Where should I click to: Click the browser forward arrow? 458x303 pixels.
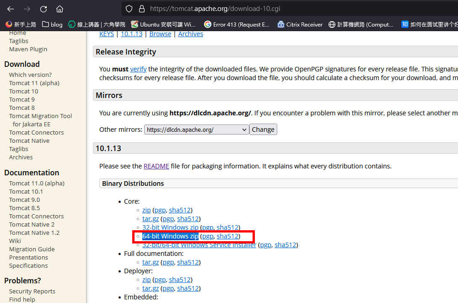coord(27,9)
